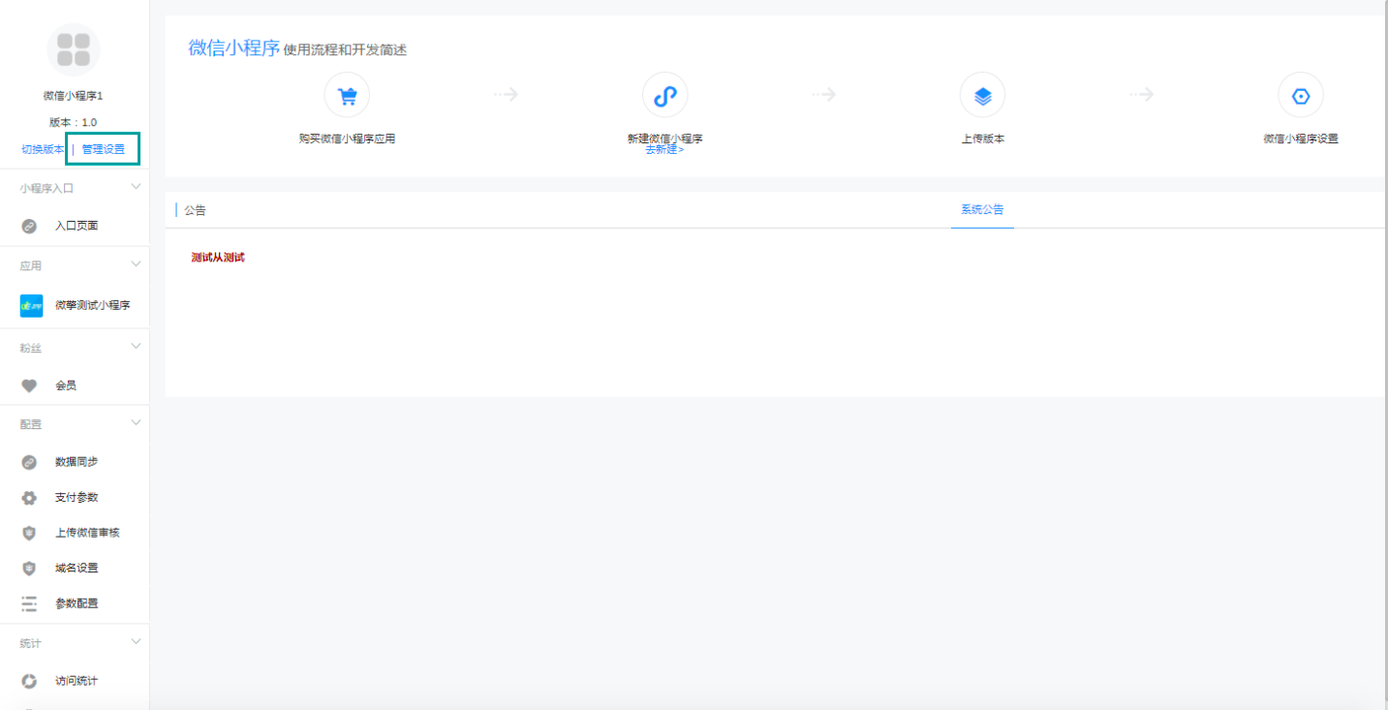Click the 统计 section header

[30, 643]
